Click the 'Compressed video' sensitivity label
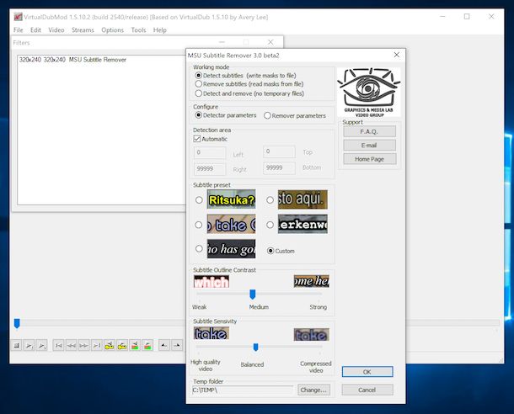The width and height of the screenshot is (514, 414). click(x=316, y=367)
